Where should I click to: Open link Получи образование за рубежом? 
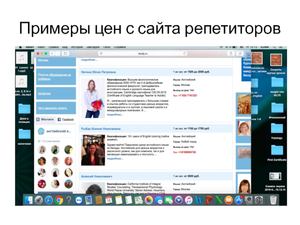pyautogui.click(x=54, y=77)
